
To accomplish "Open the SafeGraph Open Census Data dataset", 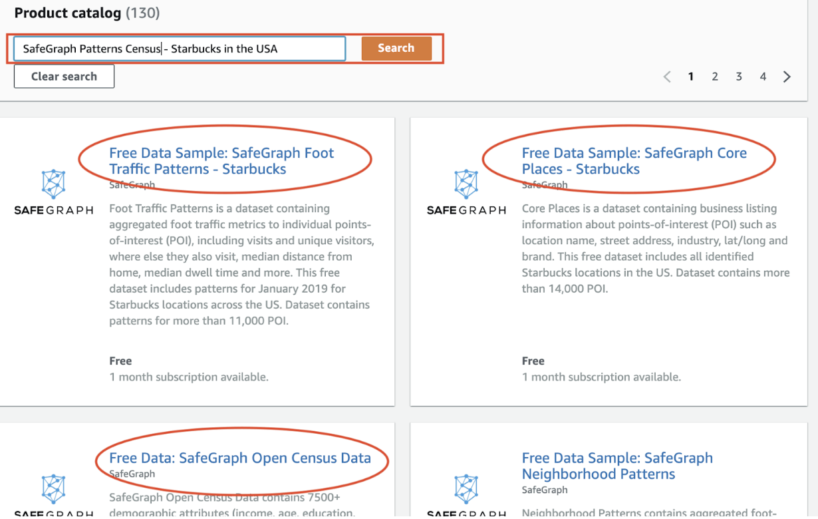I will (x=242, y=458).
